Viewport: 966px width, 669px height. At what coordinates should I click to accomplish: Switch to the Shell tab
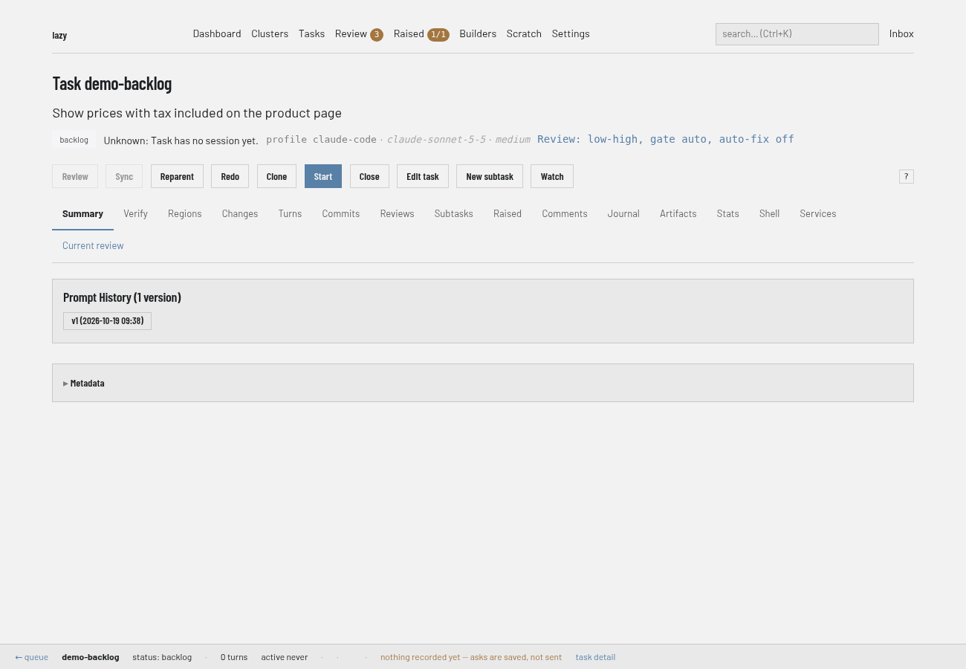pyautogui.click(x=769, y=214)
